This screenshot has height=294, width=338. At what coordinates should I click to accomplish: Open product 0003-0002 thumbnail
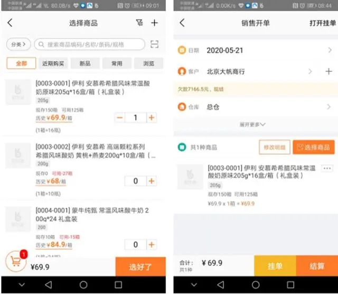click(18, 155)
